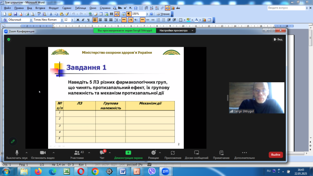Toggle right text alignment
The width and height of the screenshot is (313, 176).
click(x=106, y=20)
